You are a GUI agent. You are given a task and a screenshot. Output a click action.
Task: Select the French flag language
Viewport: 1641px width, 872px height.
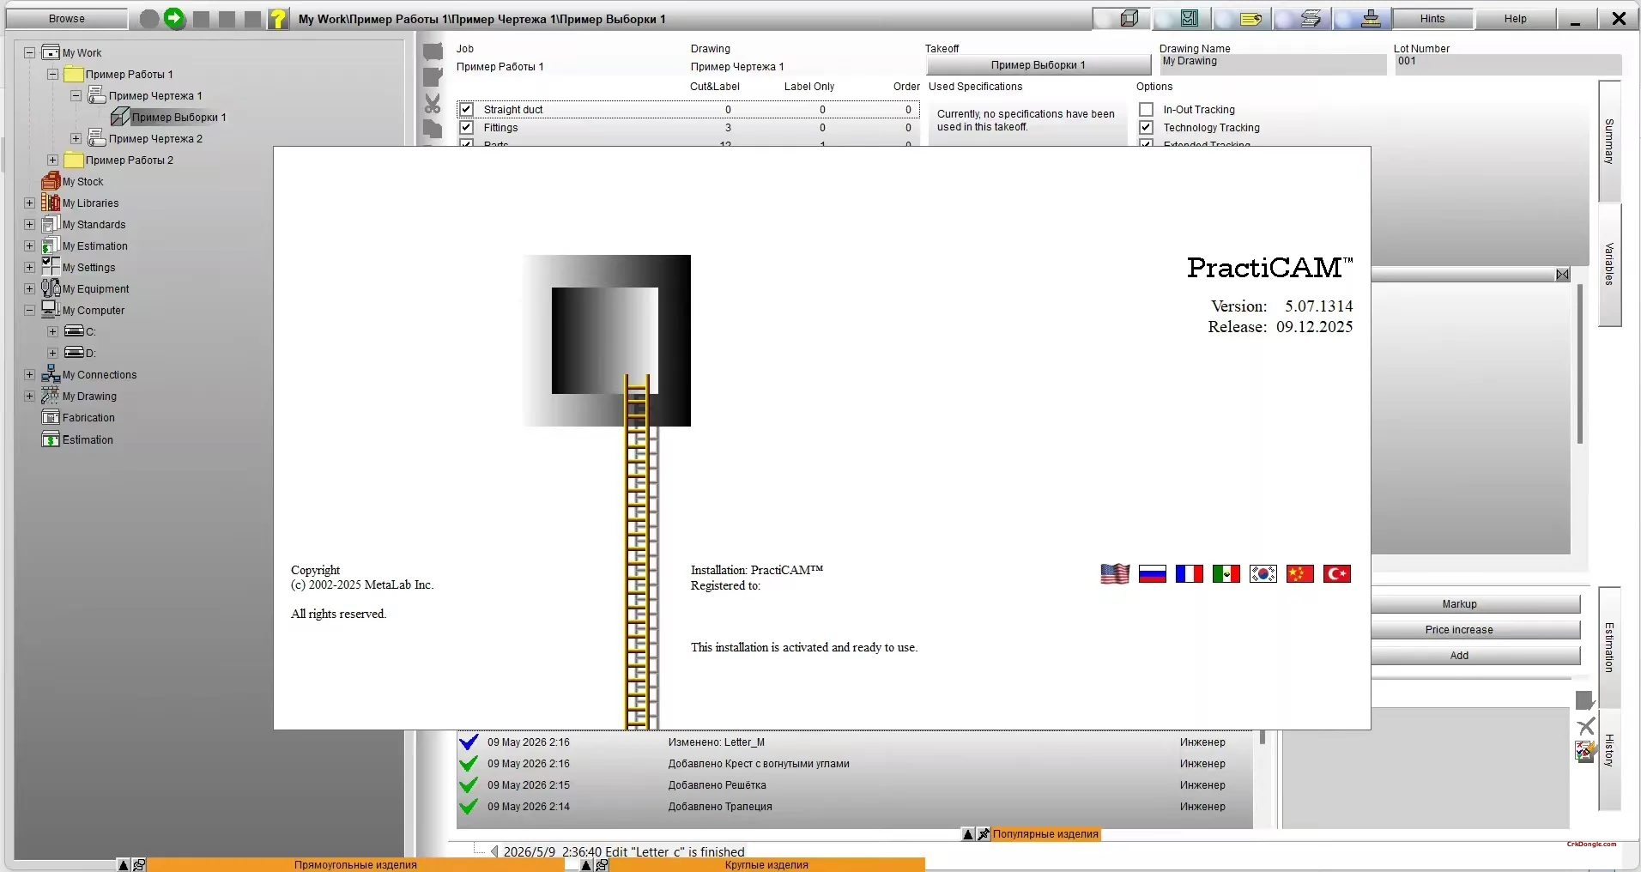point(1189,574)
